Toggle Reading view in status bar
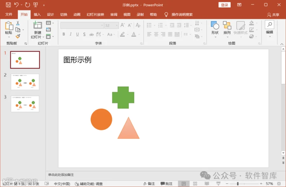Screen dimensions: 286x187 (207, 184)
